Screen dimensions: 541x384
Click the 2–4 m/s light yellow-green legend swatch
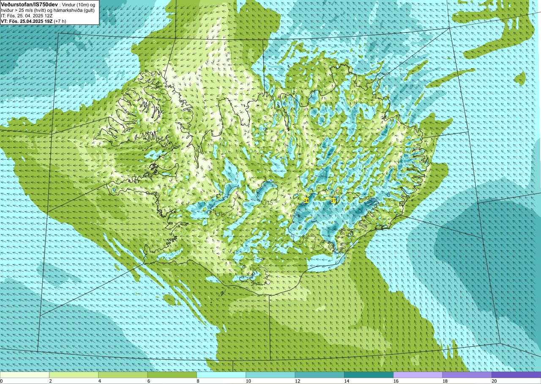coord(74,375)
